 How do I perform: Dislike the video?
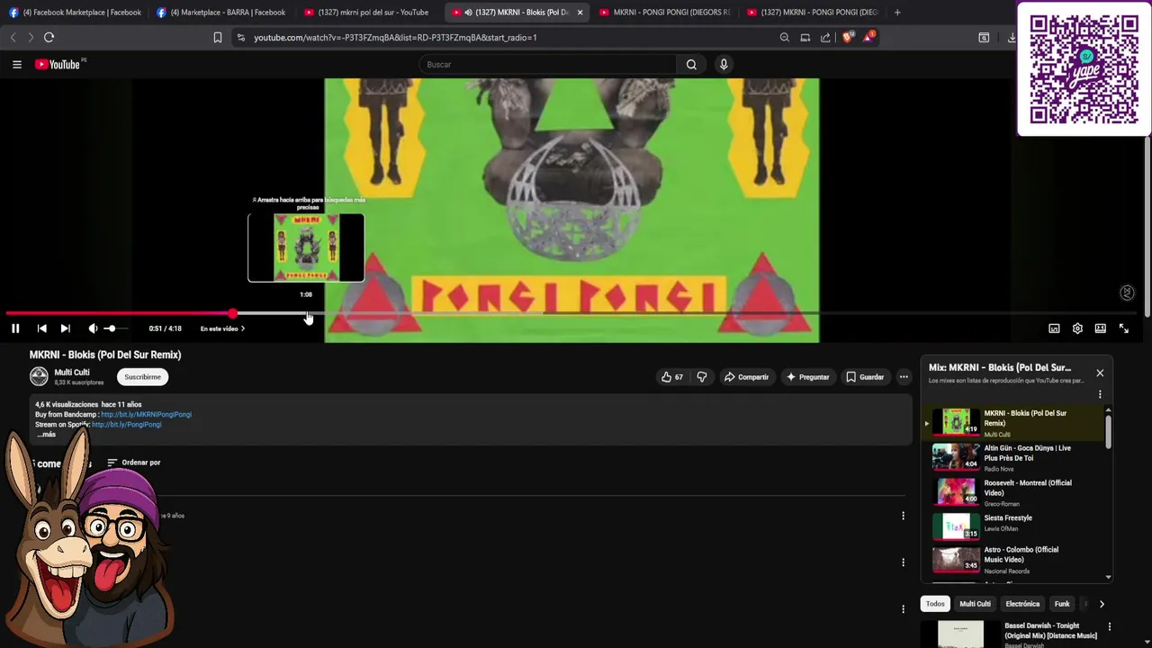tap(702, 377)
